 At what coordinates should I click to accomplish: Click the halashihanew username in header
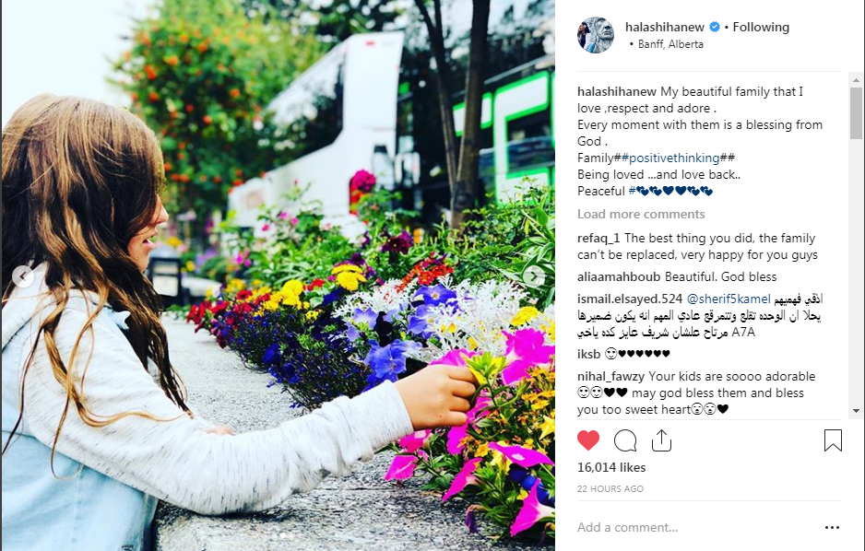click(665, 27)
